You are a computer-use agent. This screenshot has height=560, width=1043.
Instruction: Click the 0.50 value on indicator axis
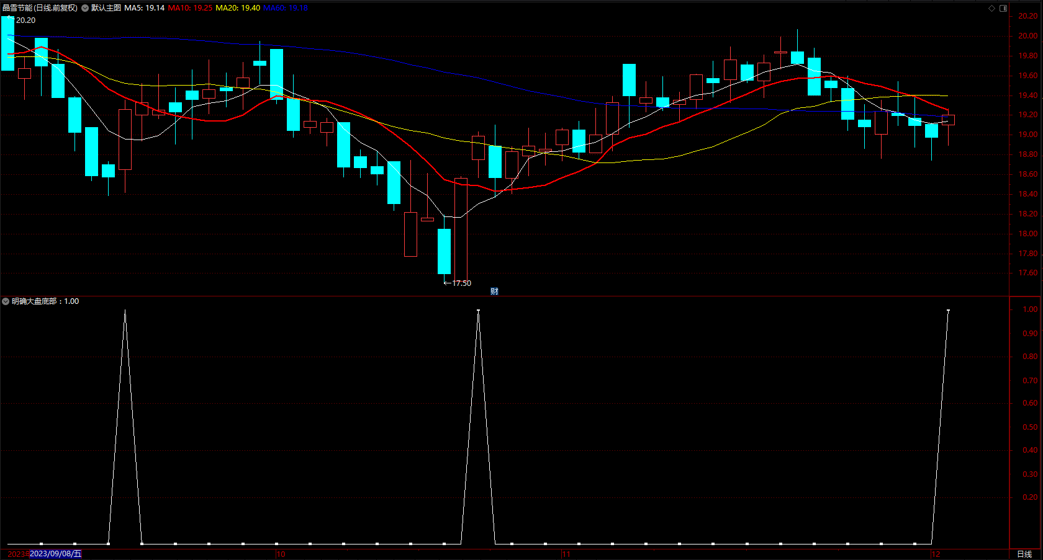pyautogui.click(x=1030, y=427)
